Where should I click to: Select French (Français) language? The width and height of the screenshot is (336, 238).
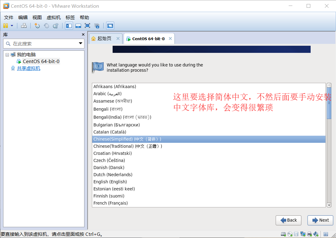point(209,203)
